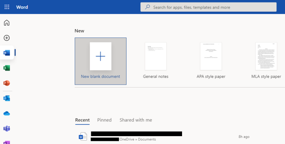Switch to the Pinned tab
The width and height of the screenshot is (285, 144).
[x=104, y=120]
